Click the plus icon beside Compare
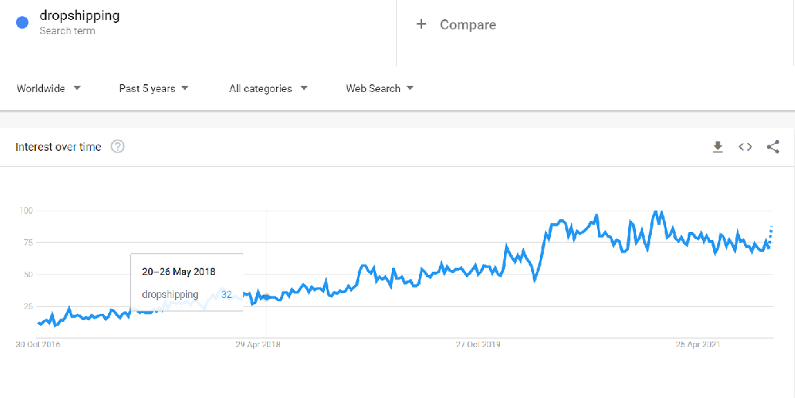The image size is (795, 398). (x=421, y=25)
